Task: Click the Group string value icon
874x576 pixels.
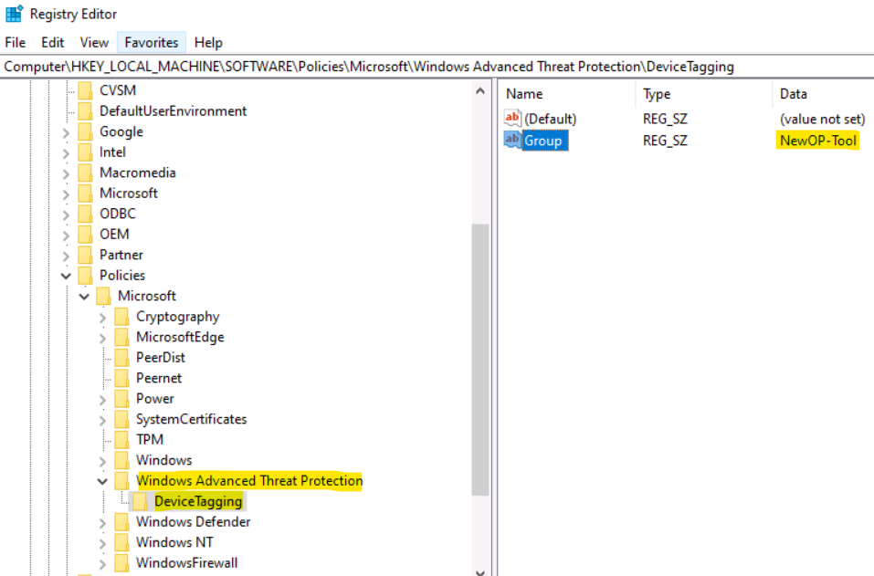Action: [512, 140]
